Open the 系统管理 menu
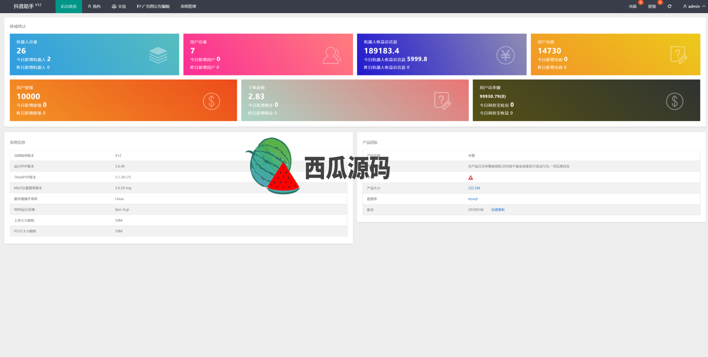Viewport: 708px width, 357px height. pos(188,7)
